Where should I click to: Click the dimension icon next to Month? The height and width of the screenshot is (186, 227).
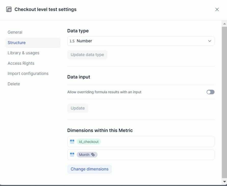[x=72, y=155]
